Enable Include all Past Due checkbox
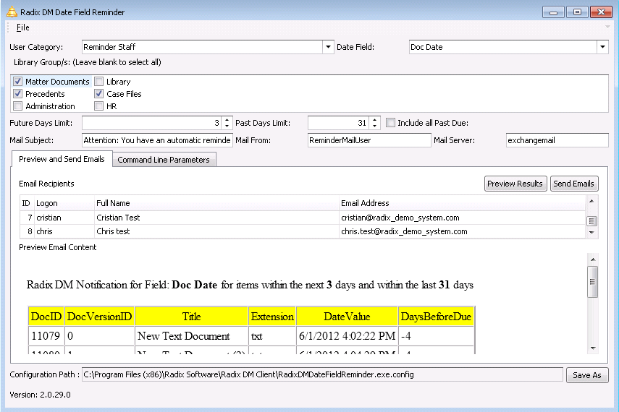 pyautogui.click(x=390, y=123)
